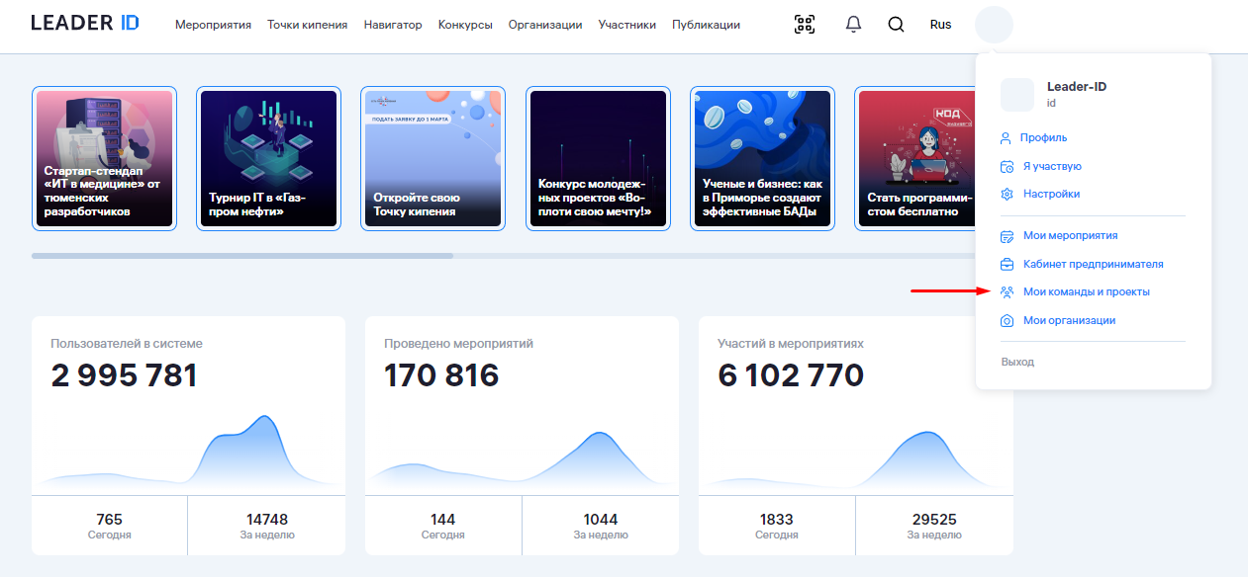Go to Точки кипения section

[307, 25]
